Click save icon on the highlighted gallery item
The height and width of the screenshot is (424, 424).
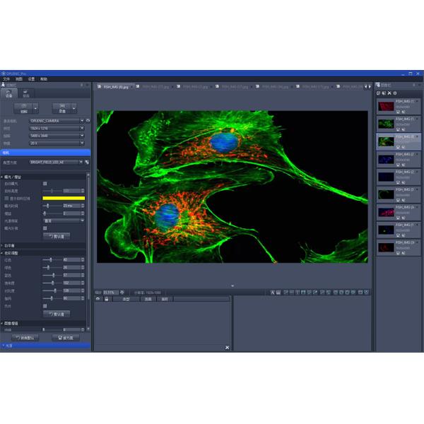398,147
